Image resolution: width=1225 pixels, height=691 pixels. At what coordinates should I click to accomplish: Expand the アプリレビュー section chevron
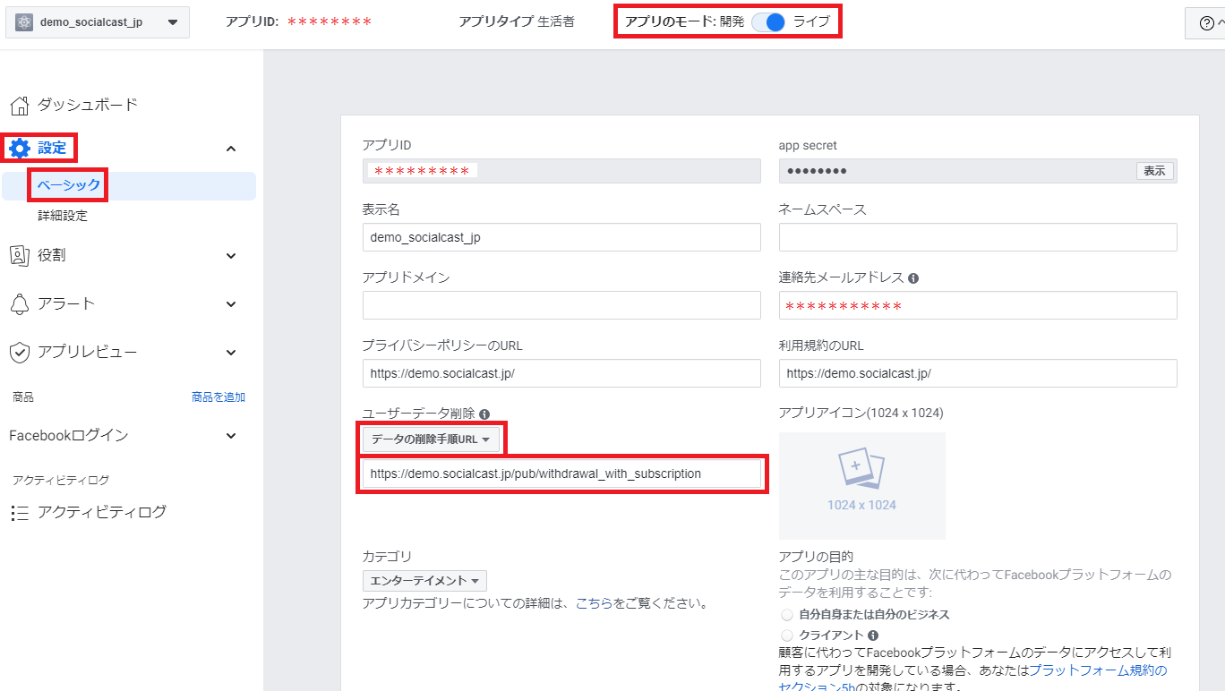point(231,353)
